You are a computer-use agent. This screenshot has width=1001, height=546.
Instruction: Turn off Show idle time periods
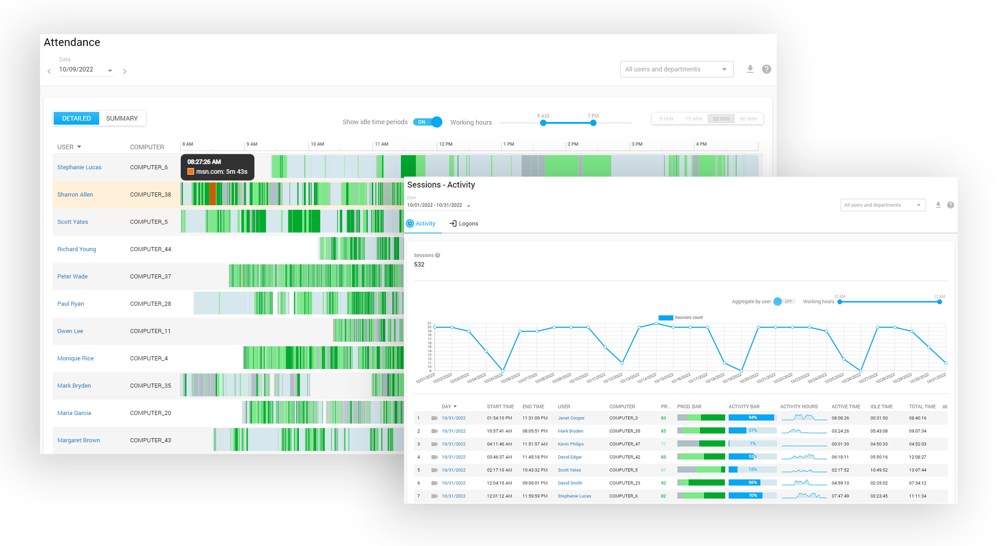point(428,122)
